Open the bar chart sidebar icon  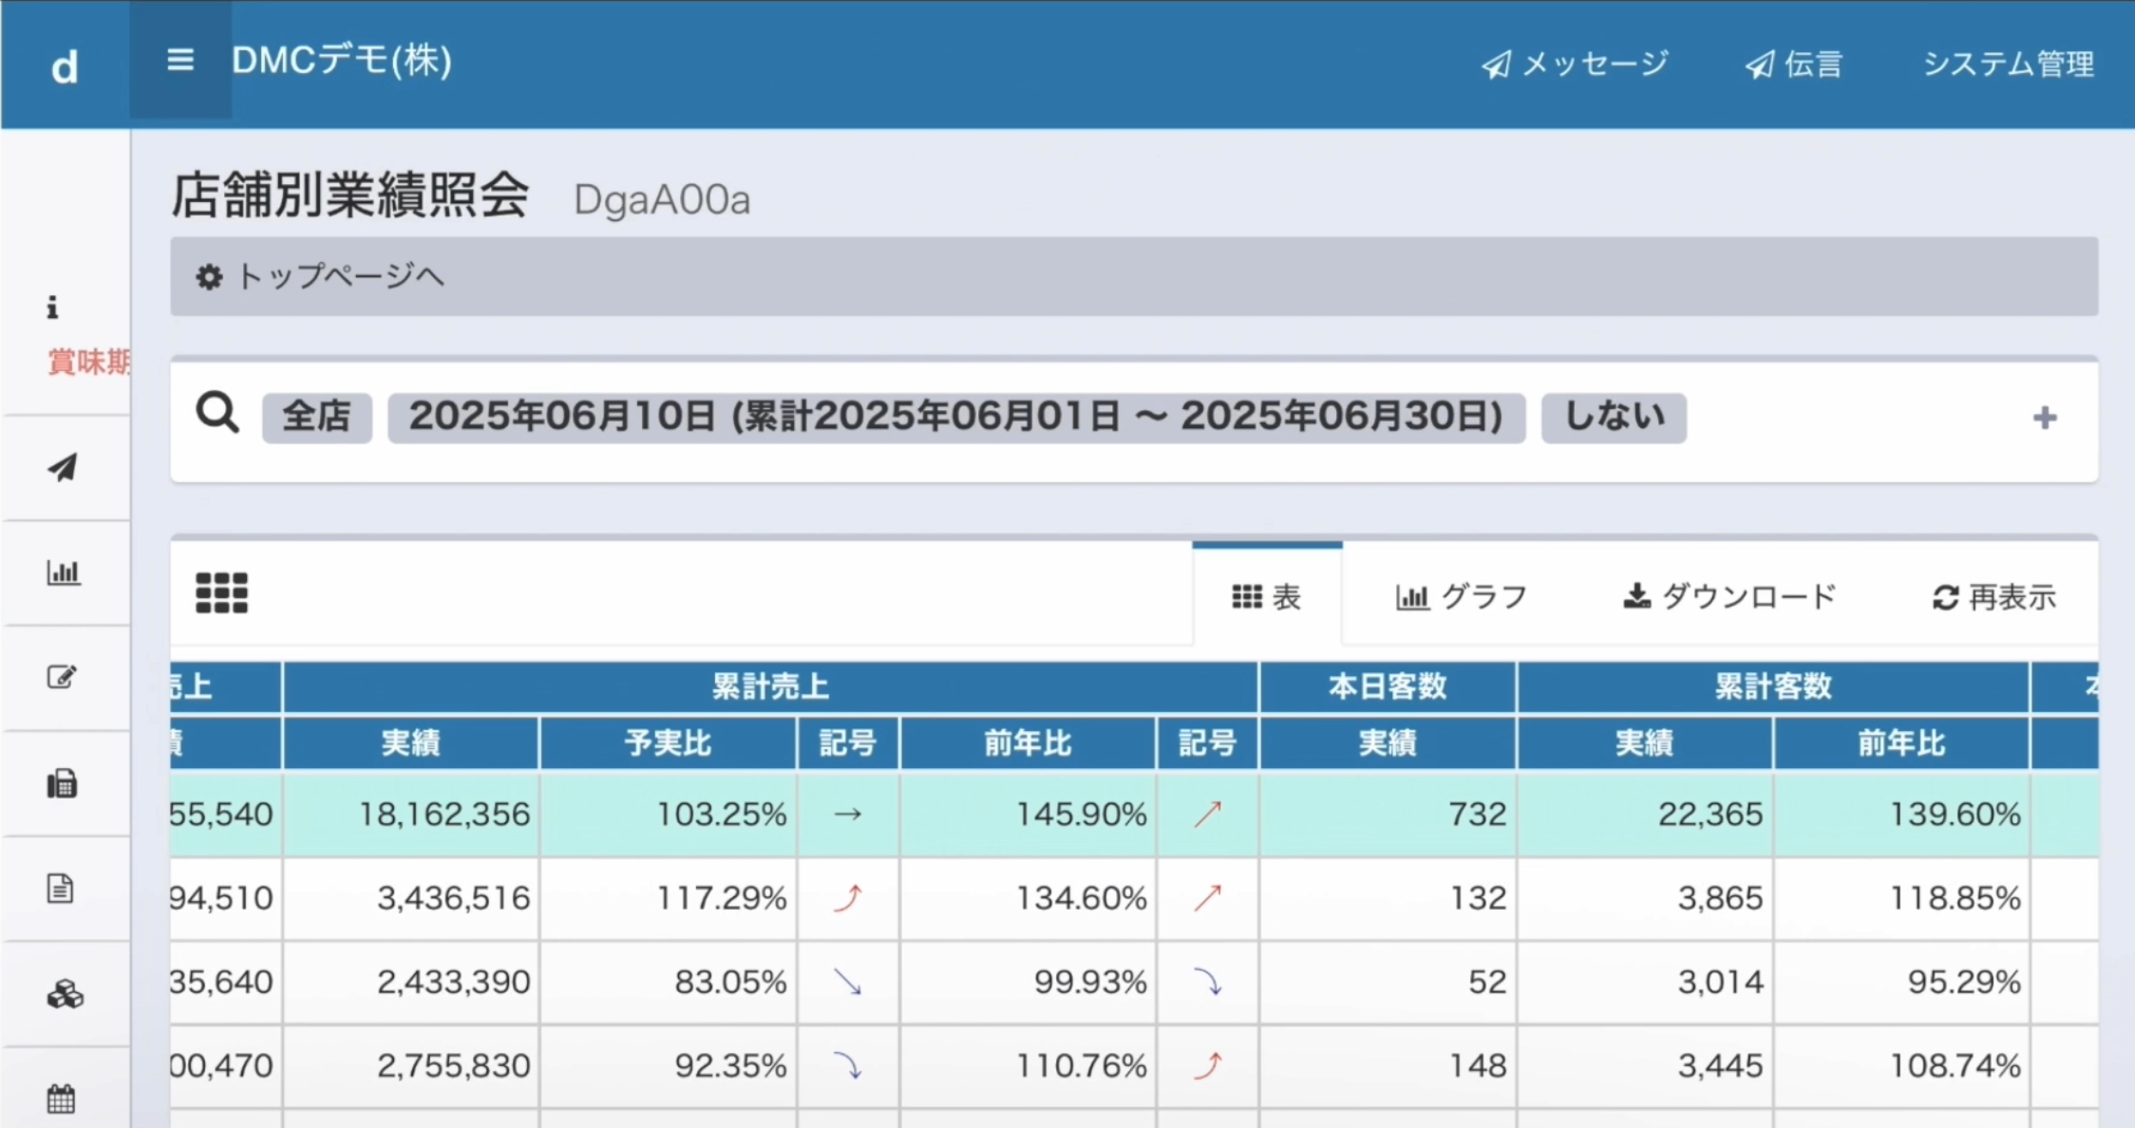(63, 573)
